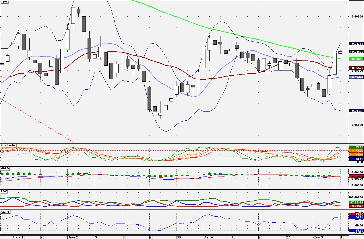Click the Data panel label
This screenshot has width=364, height=239.
tap(4, 2)
